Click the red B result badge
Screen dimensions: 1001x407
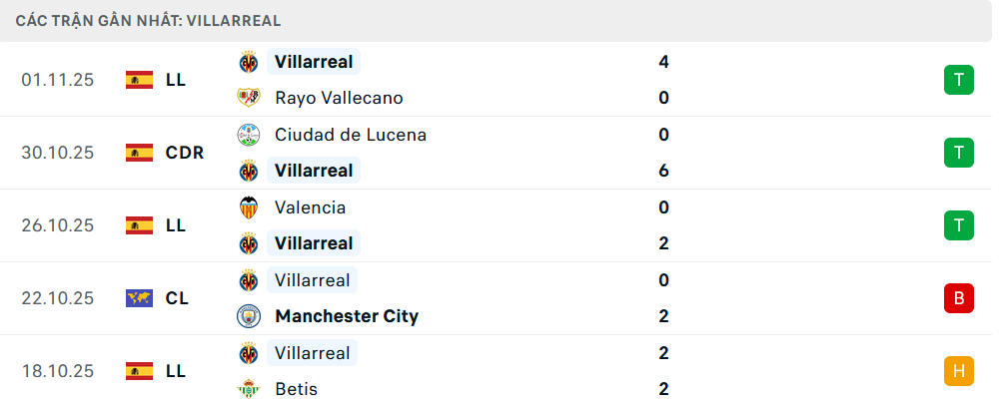[958, 298]
